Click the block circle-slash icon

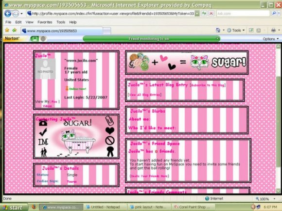110,141
